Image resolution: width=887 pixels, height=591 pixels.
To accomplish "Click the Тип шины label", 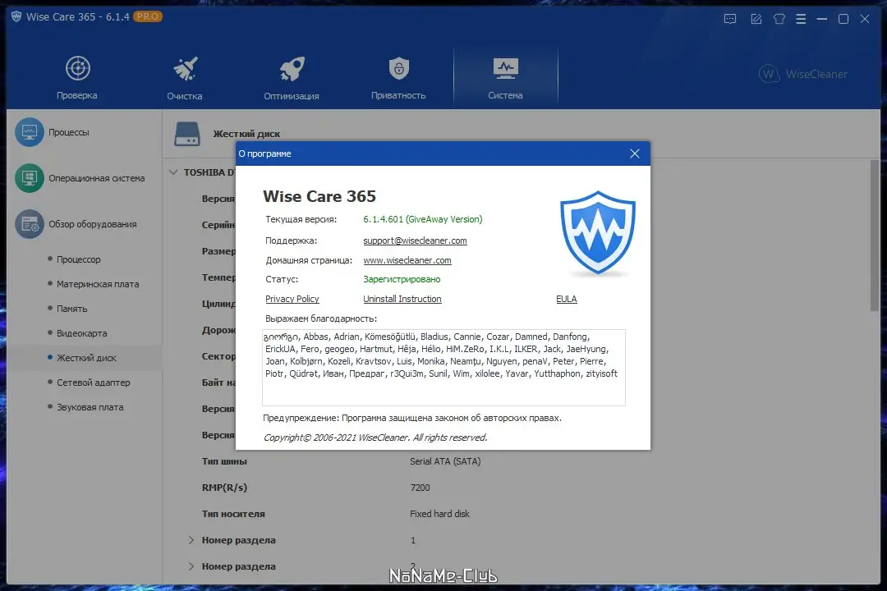I will (224, 461).
